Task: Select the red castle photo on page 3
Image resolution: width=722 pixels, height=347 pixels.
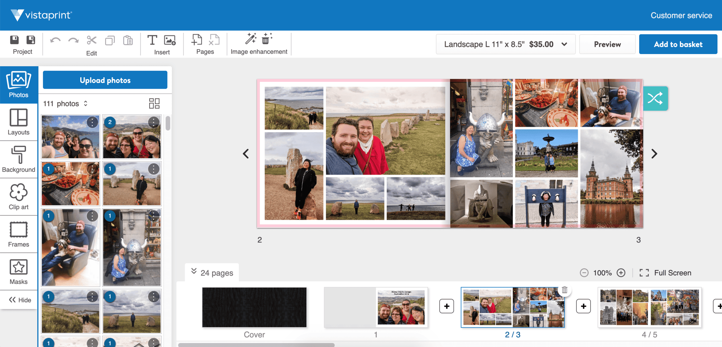Action: [612, 178]
